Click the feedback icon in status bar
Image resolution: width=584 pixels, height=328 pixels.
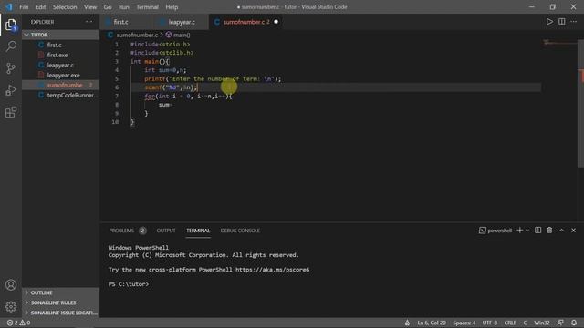[x=560, y=323]
